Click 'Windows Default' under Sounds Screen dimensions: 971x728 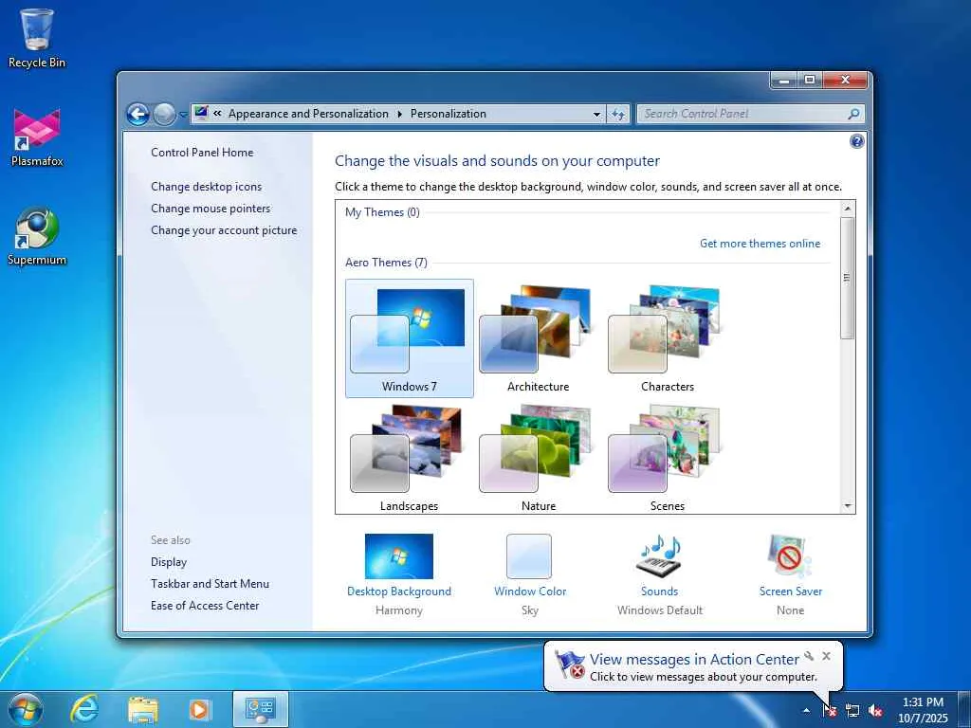pos(660,610)
